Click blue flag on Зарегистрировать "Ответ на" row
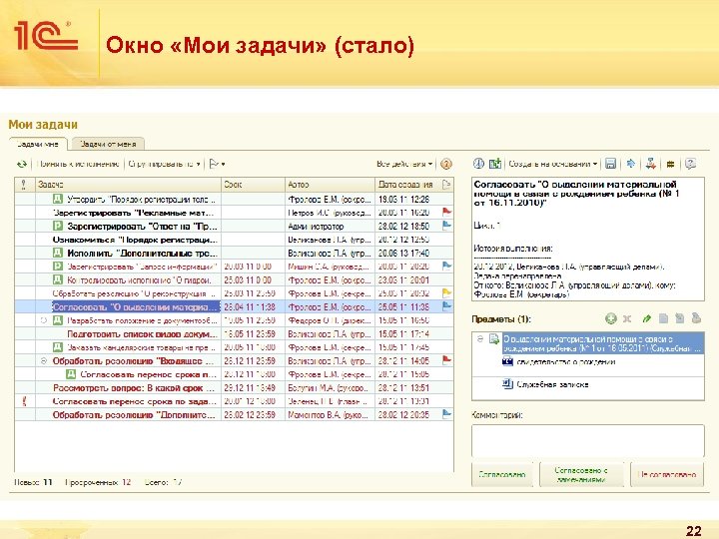Viewport: 719px width, 539px height. coord(446,225)
